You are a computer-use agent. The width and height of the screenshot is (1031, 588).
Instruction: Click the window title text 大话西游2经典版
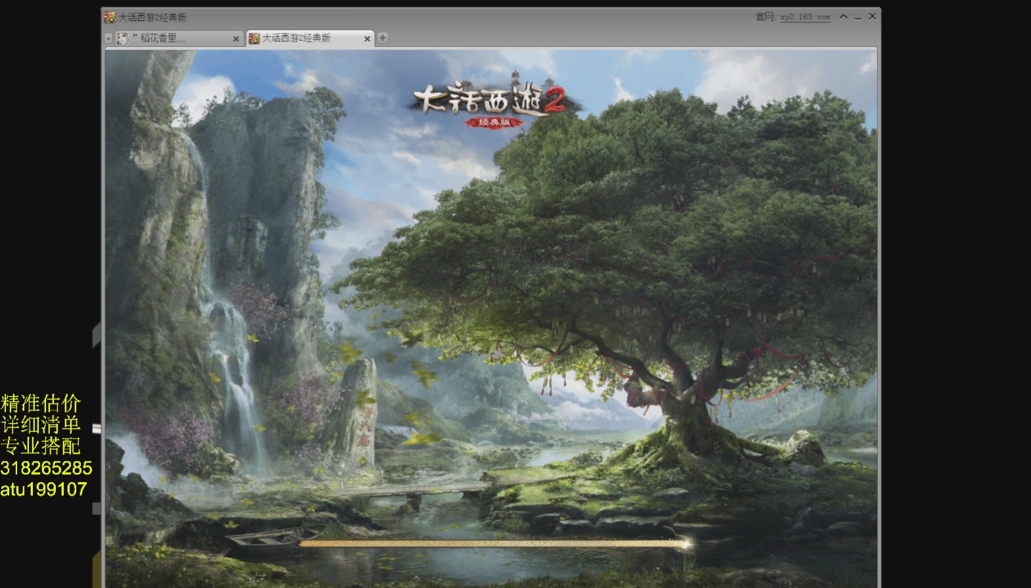[153, 18]
